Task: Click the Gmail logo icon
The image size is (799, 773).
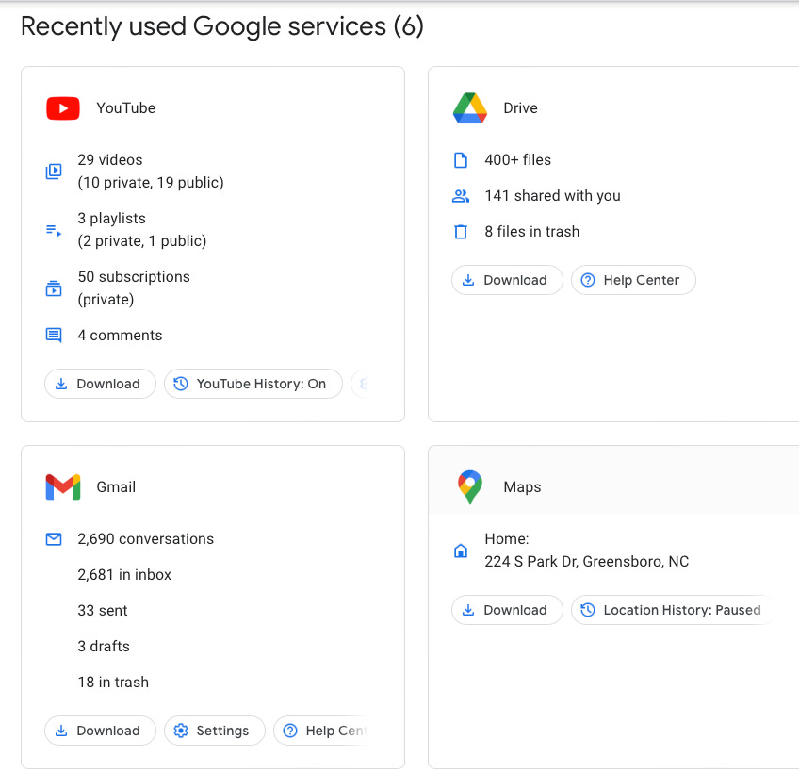Action: pyautogui.click(x=63, y=487)
